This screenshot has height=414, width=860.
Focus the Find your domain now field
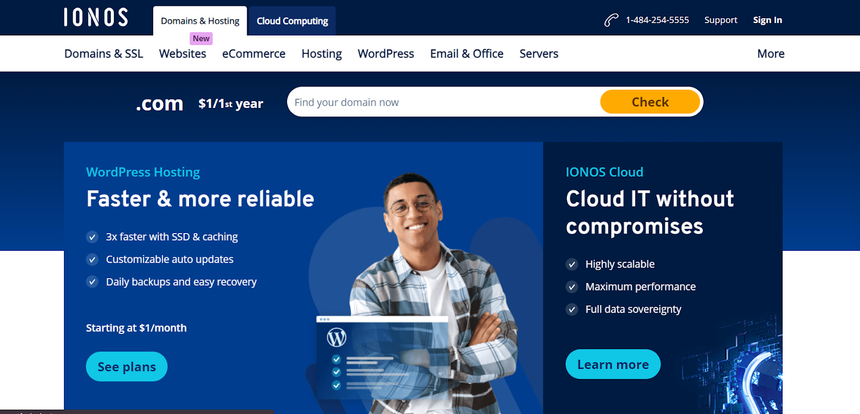click(x=443, y=102)
